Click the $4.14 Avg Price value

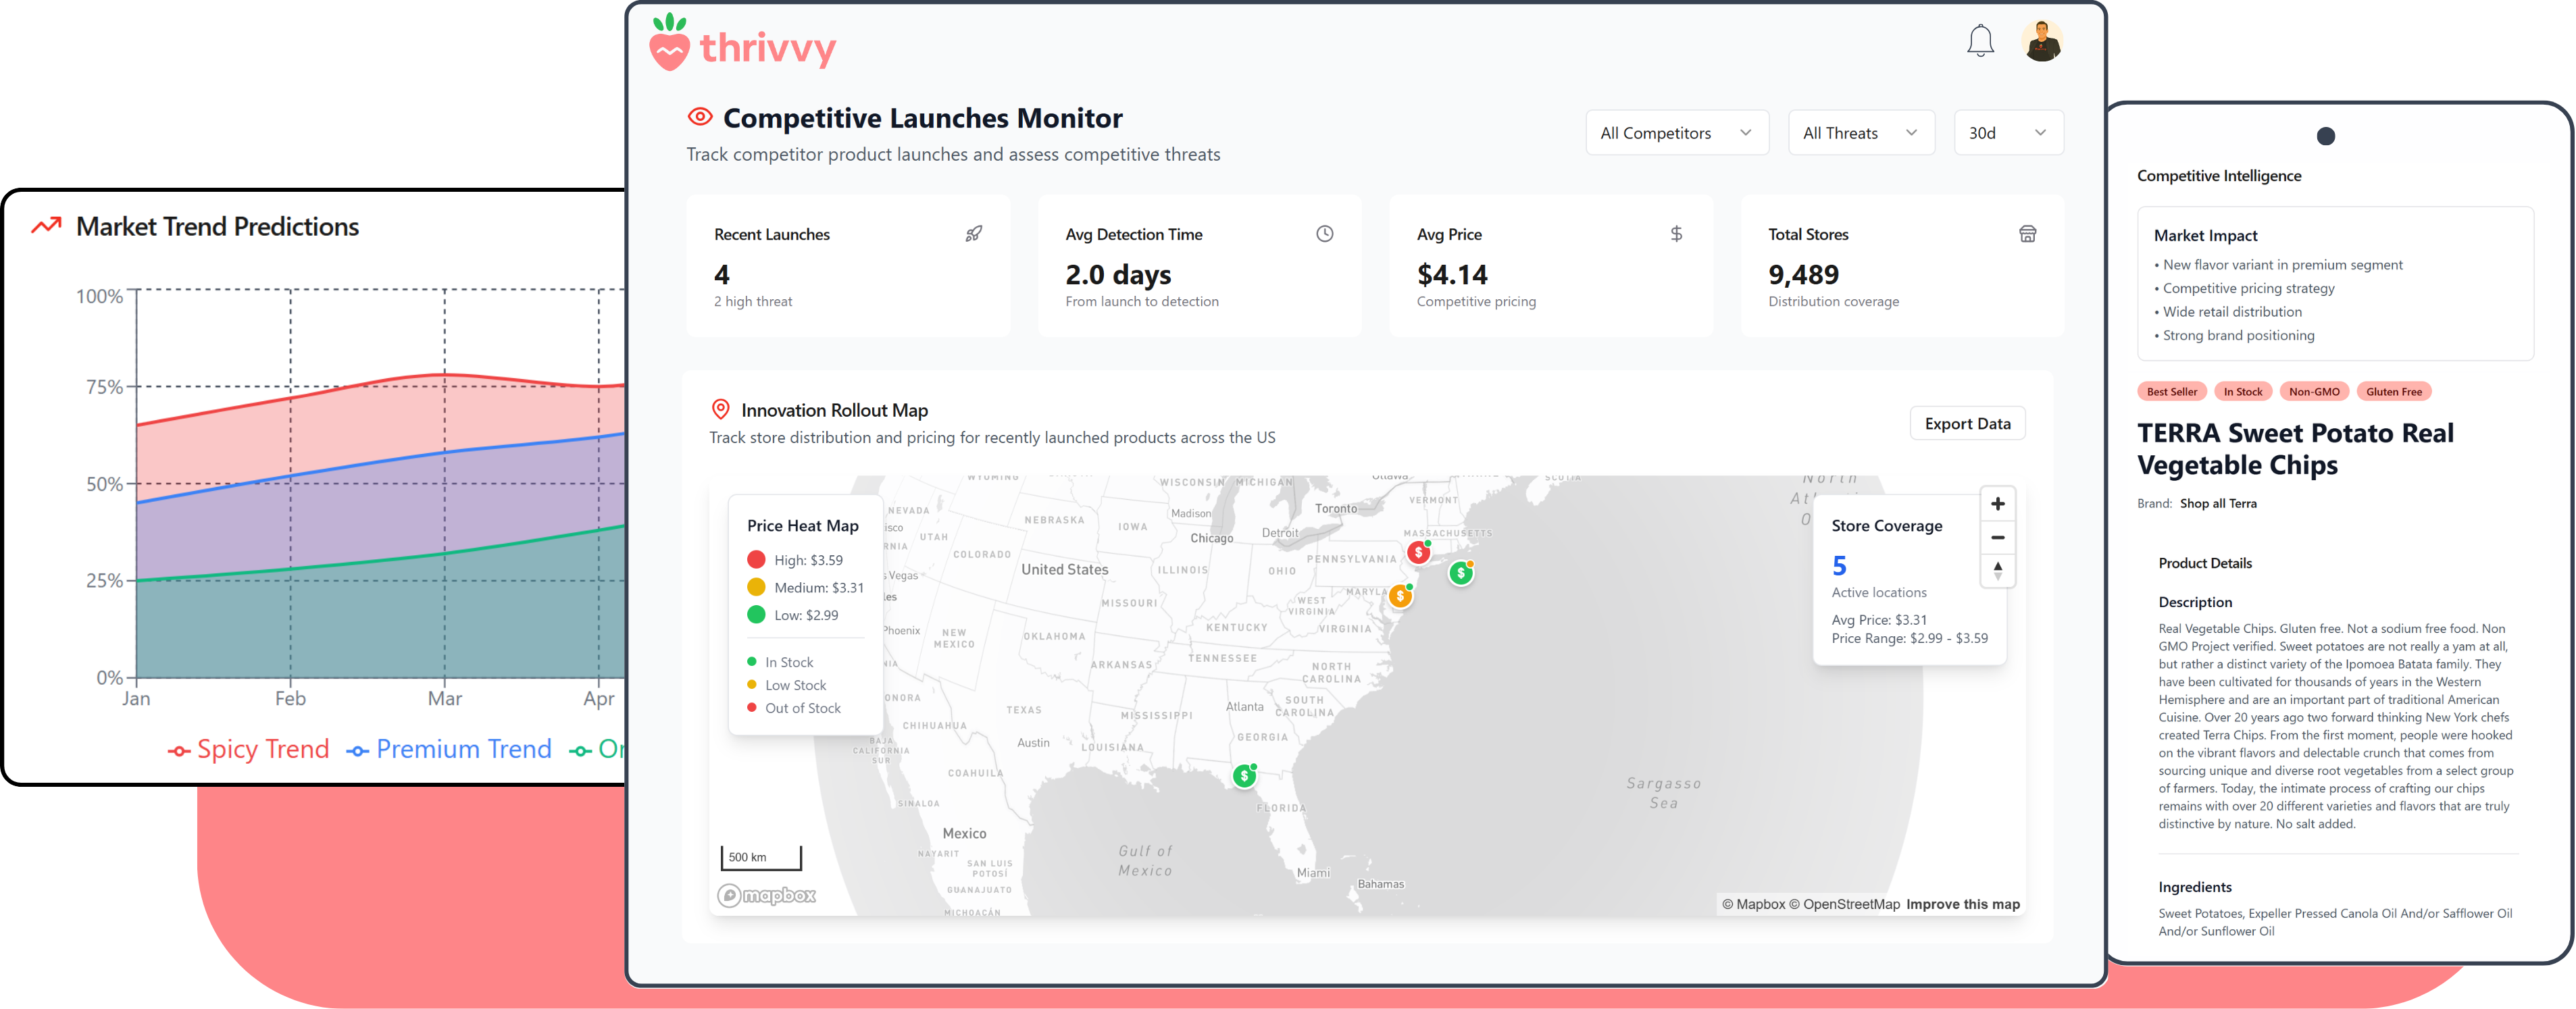1452,274
